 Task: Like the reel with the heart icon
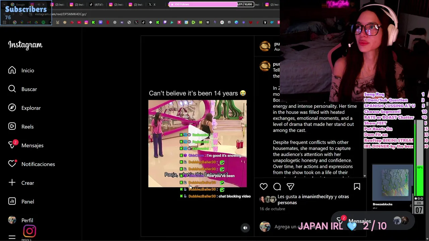coord(264,186)
